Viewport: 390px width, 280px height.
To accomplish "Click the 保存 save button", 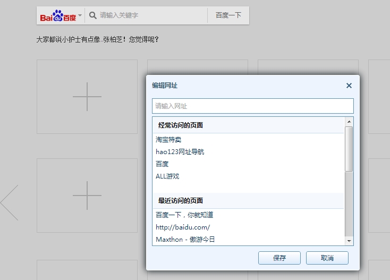I will click(x=279, y=258).
